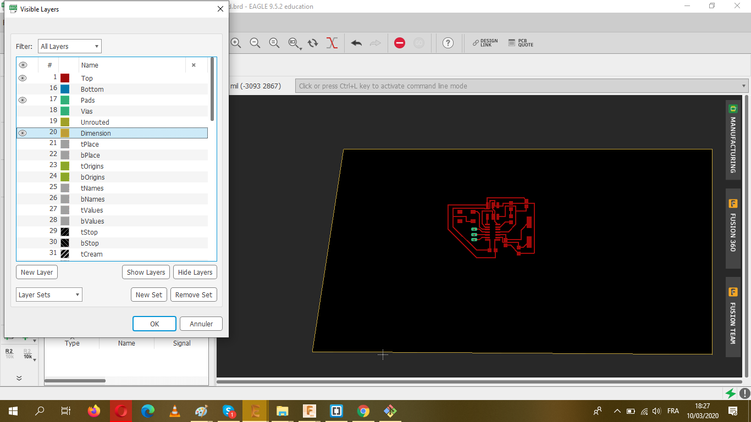Select the bPlace layer row

tap(112, 155)
